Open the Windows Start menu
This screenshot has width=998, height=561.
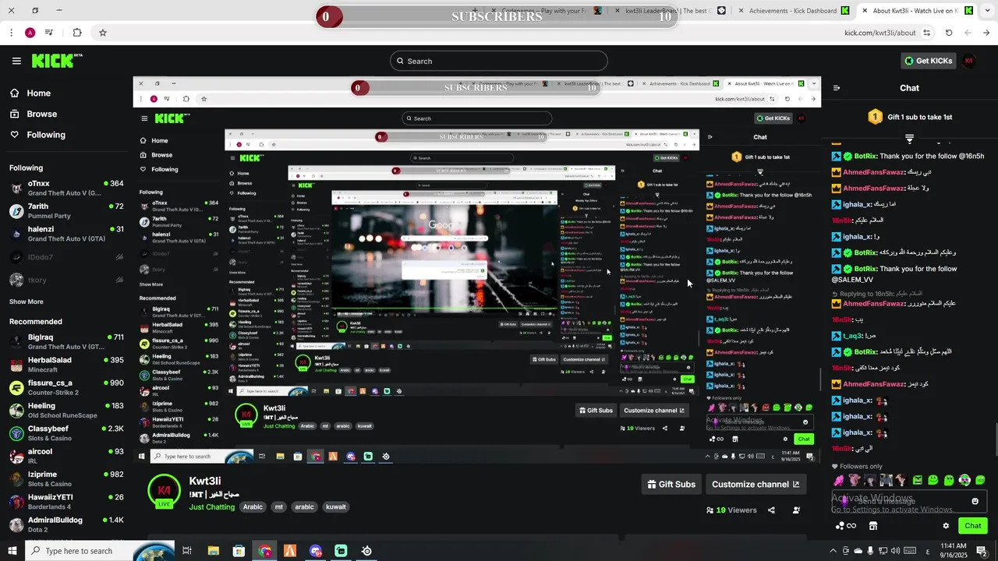click(12, 551)
